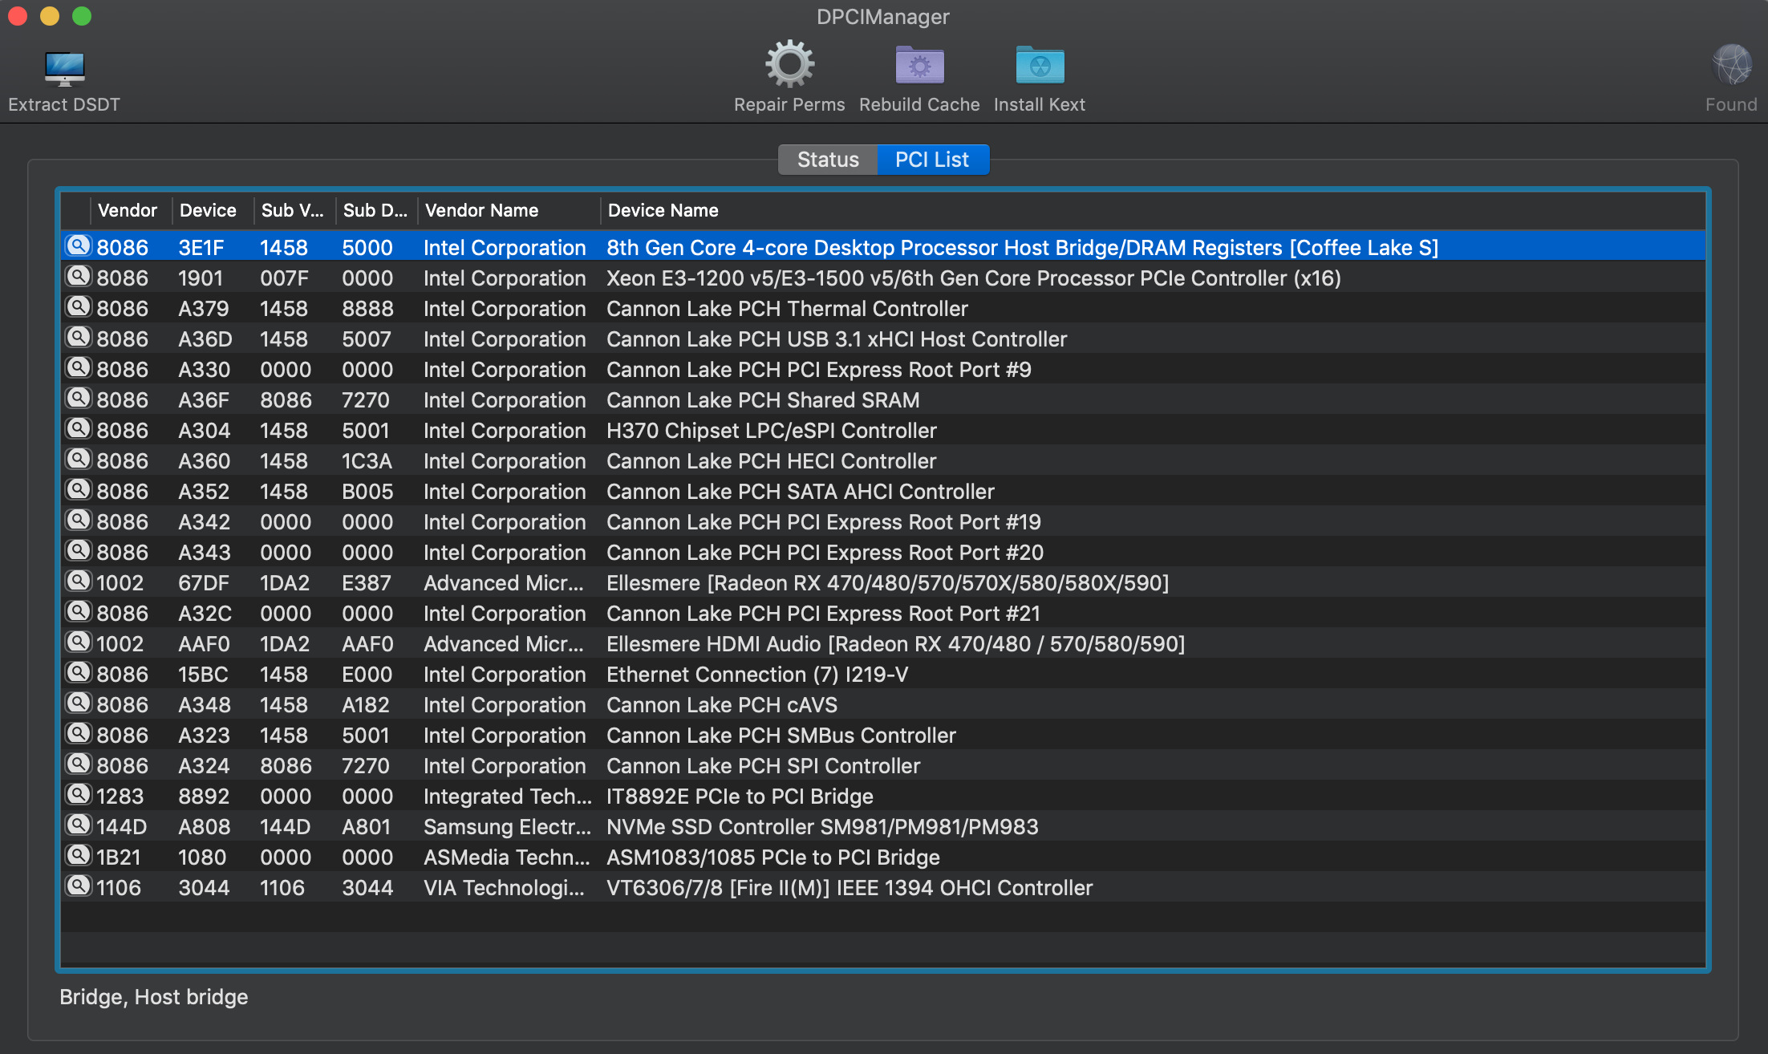Click the lookup icon for SMBus Controller row

pyautogui.click(x=78, y=733)
